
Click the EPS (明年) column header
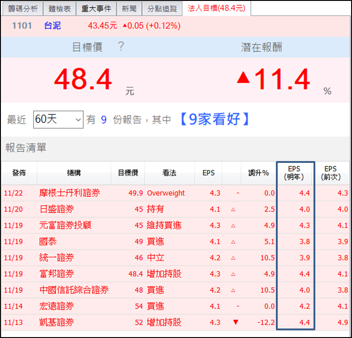tap(294, 173)
